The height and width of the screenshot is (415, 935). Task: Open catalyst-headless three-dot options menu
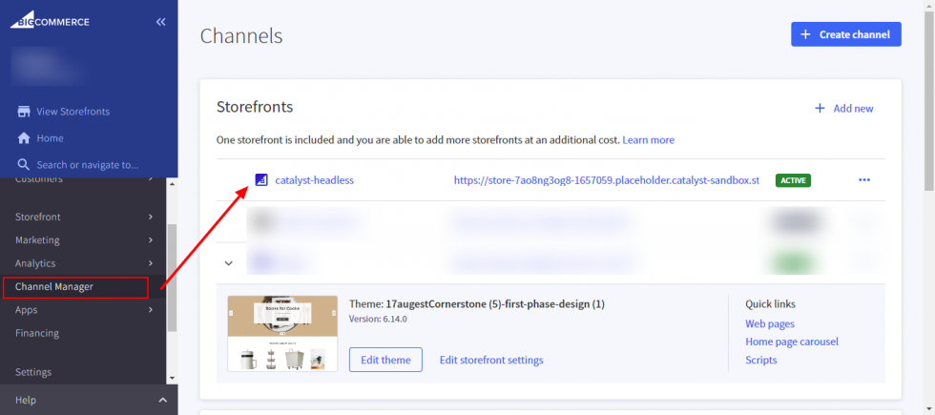[864, 179]
